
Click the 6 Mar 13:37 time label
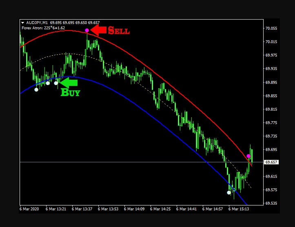(x=82, y=209)
